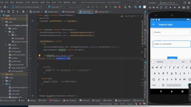Open the Terminal tool window

[x=84, y=100]
